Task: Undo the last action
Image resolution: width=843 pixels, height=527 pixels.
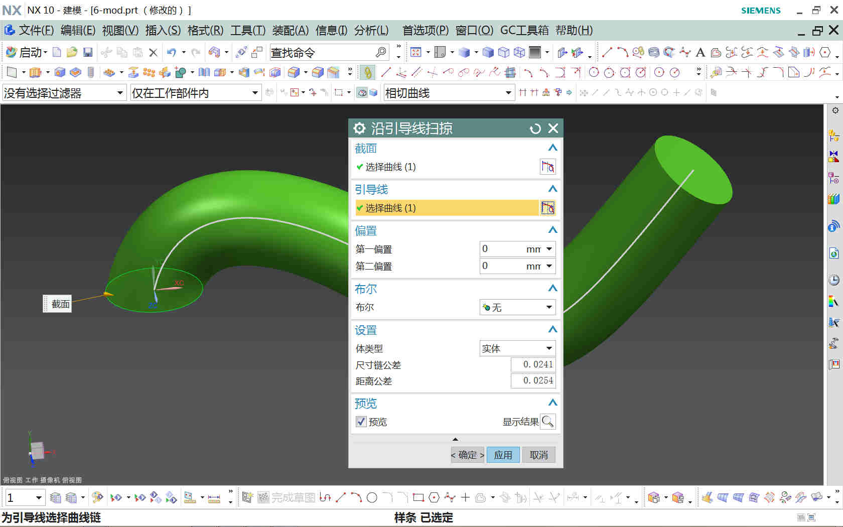Action: click(x=172, y=52)
